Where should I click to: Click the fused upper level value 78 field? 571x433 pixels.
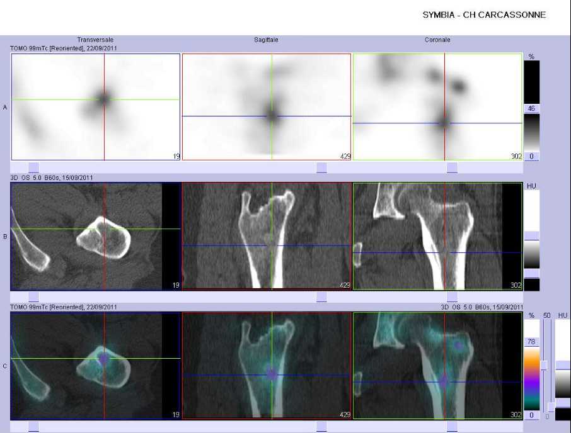coord(531,342)
